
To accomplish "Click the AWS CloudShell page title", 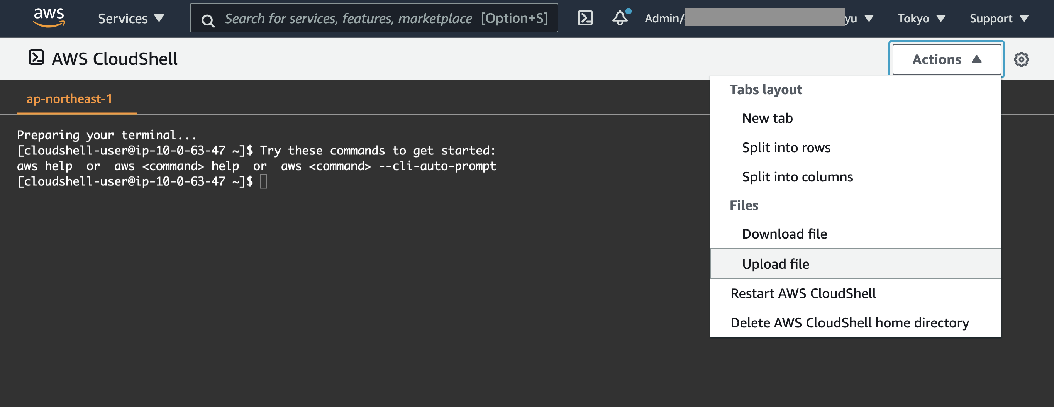I will point(115,59).
